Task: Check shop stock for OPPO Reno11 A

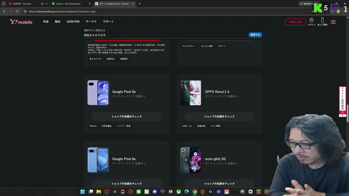Action: [x=219, y=117]
